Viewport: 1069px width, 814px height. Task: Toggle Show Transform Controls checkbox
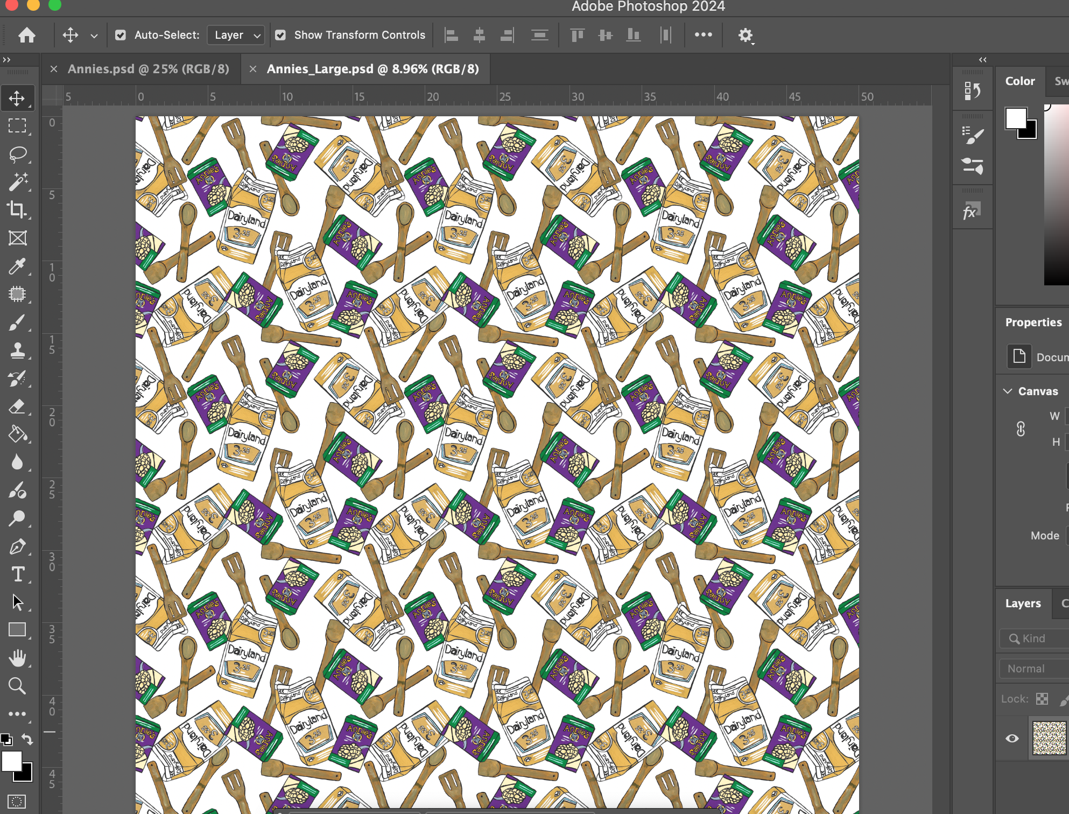[x=280, y=36]
